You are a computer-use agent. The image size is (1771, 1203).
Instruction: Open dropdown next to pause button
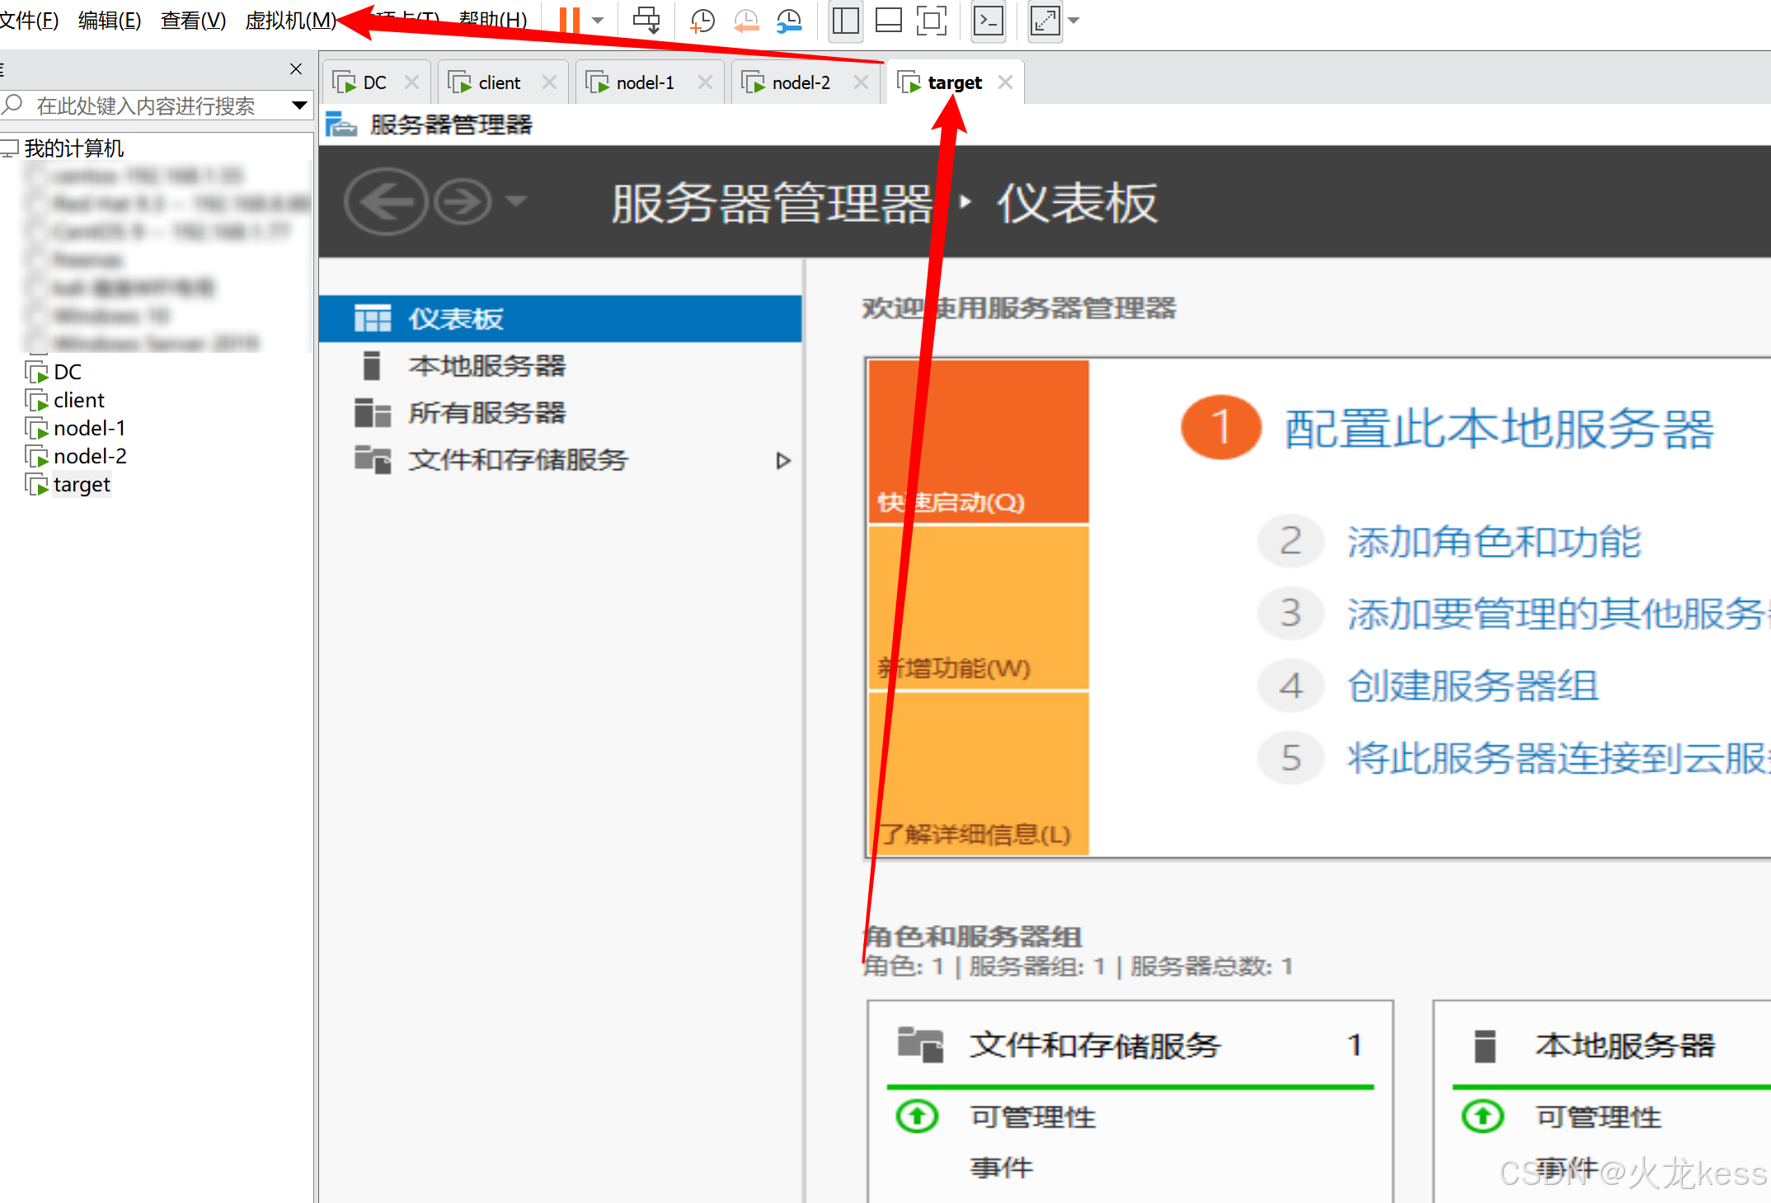pos(599,20)
